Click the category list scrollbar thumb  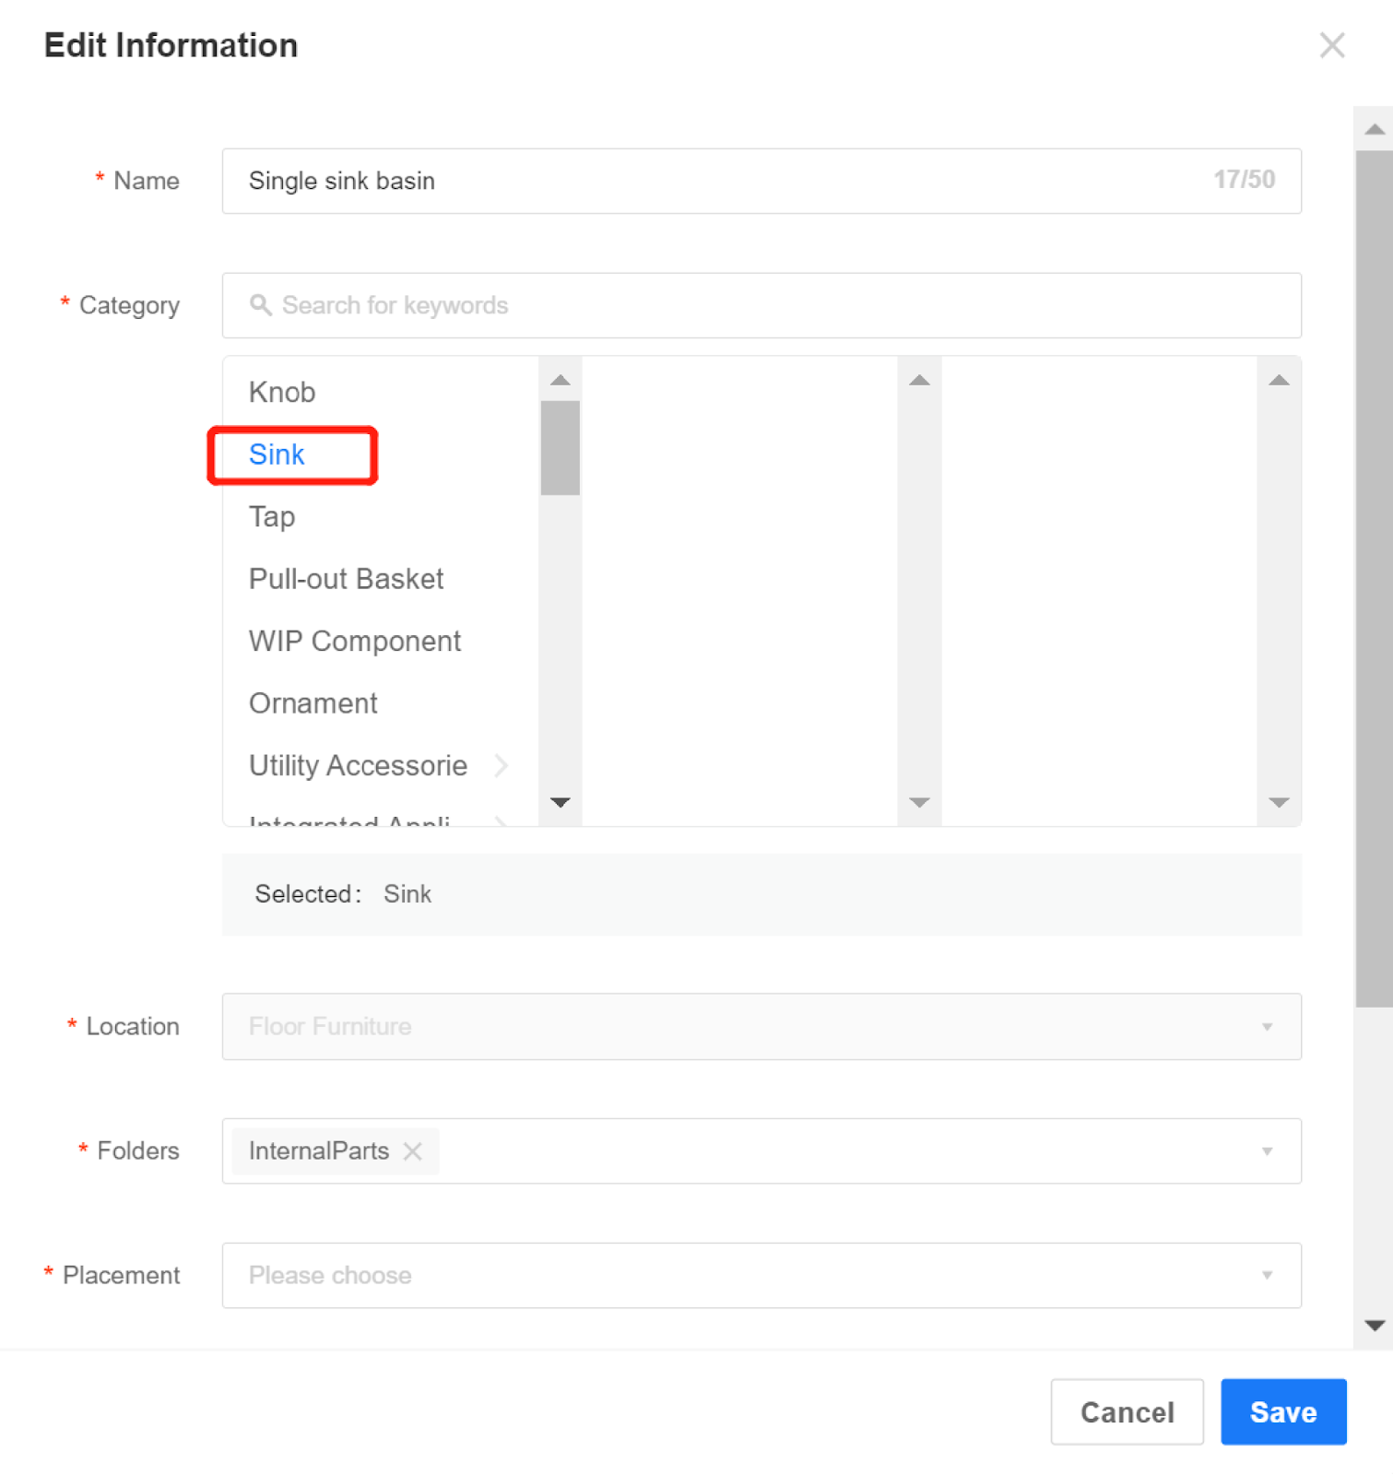point(560,448)
